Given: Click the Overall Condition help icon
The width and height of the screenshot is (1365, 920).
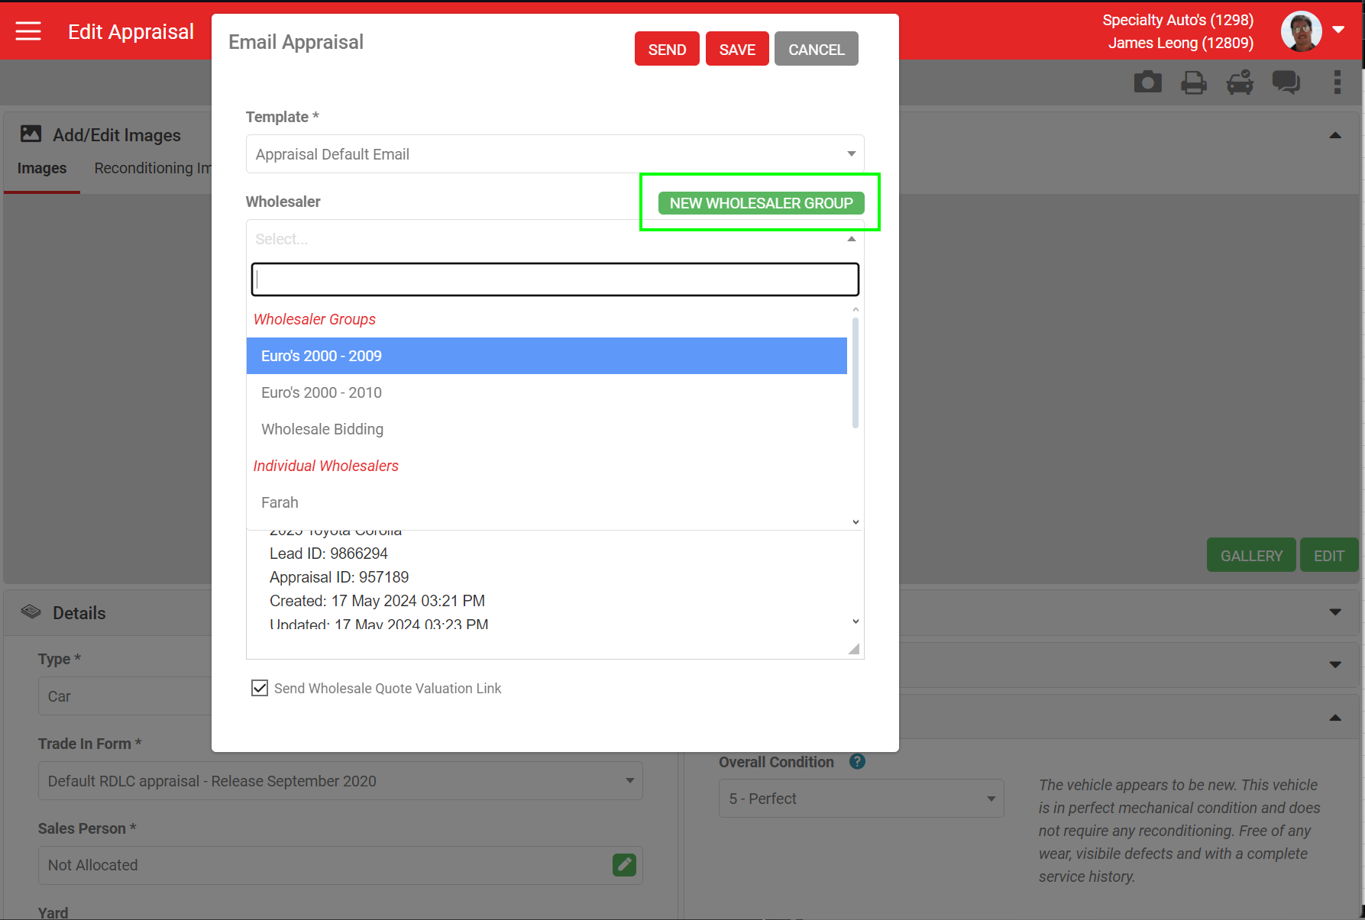Looking at the screenshot, I should (857, 761).
